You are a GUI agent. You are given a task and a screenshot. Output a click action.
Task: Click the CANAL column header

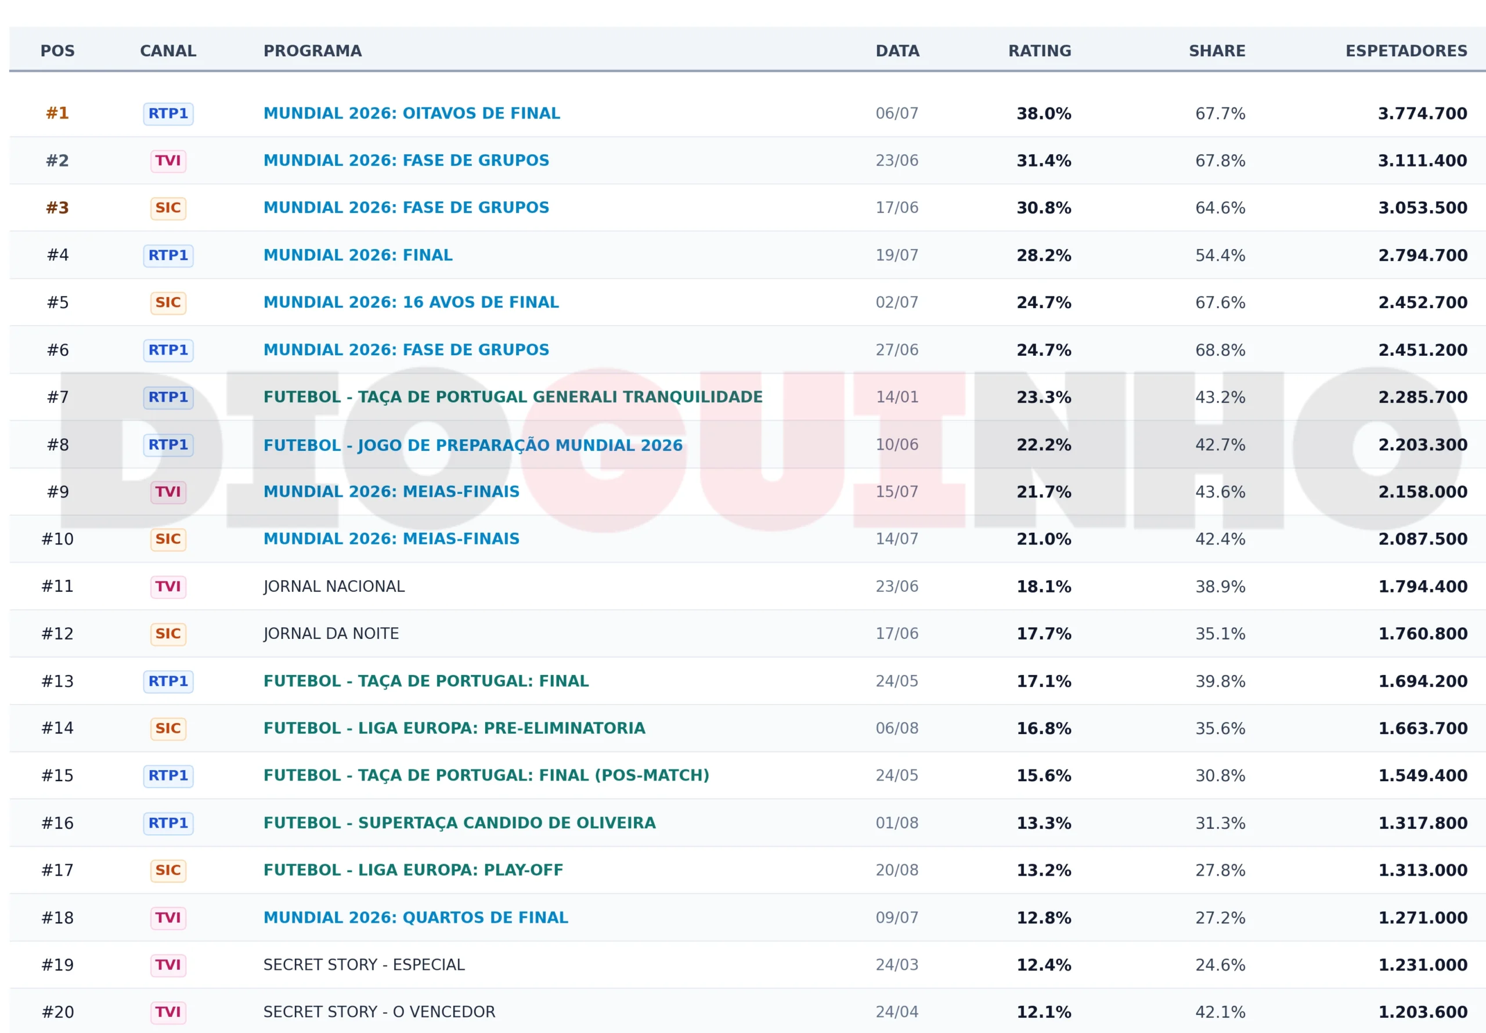tap(168, 51)
